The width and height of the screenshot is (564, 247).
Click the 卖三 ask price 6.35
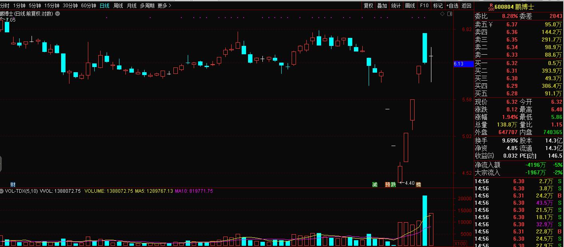pos(512,40)
